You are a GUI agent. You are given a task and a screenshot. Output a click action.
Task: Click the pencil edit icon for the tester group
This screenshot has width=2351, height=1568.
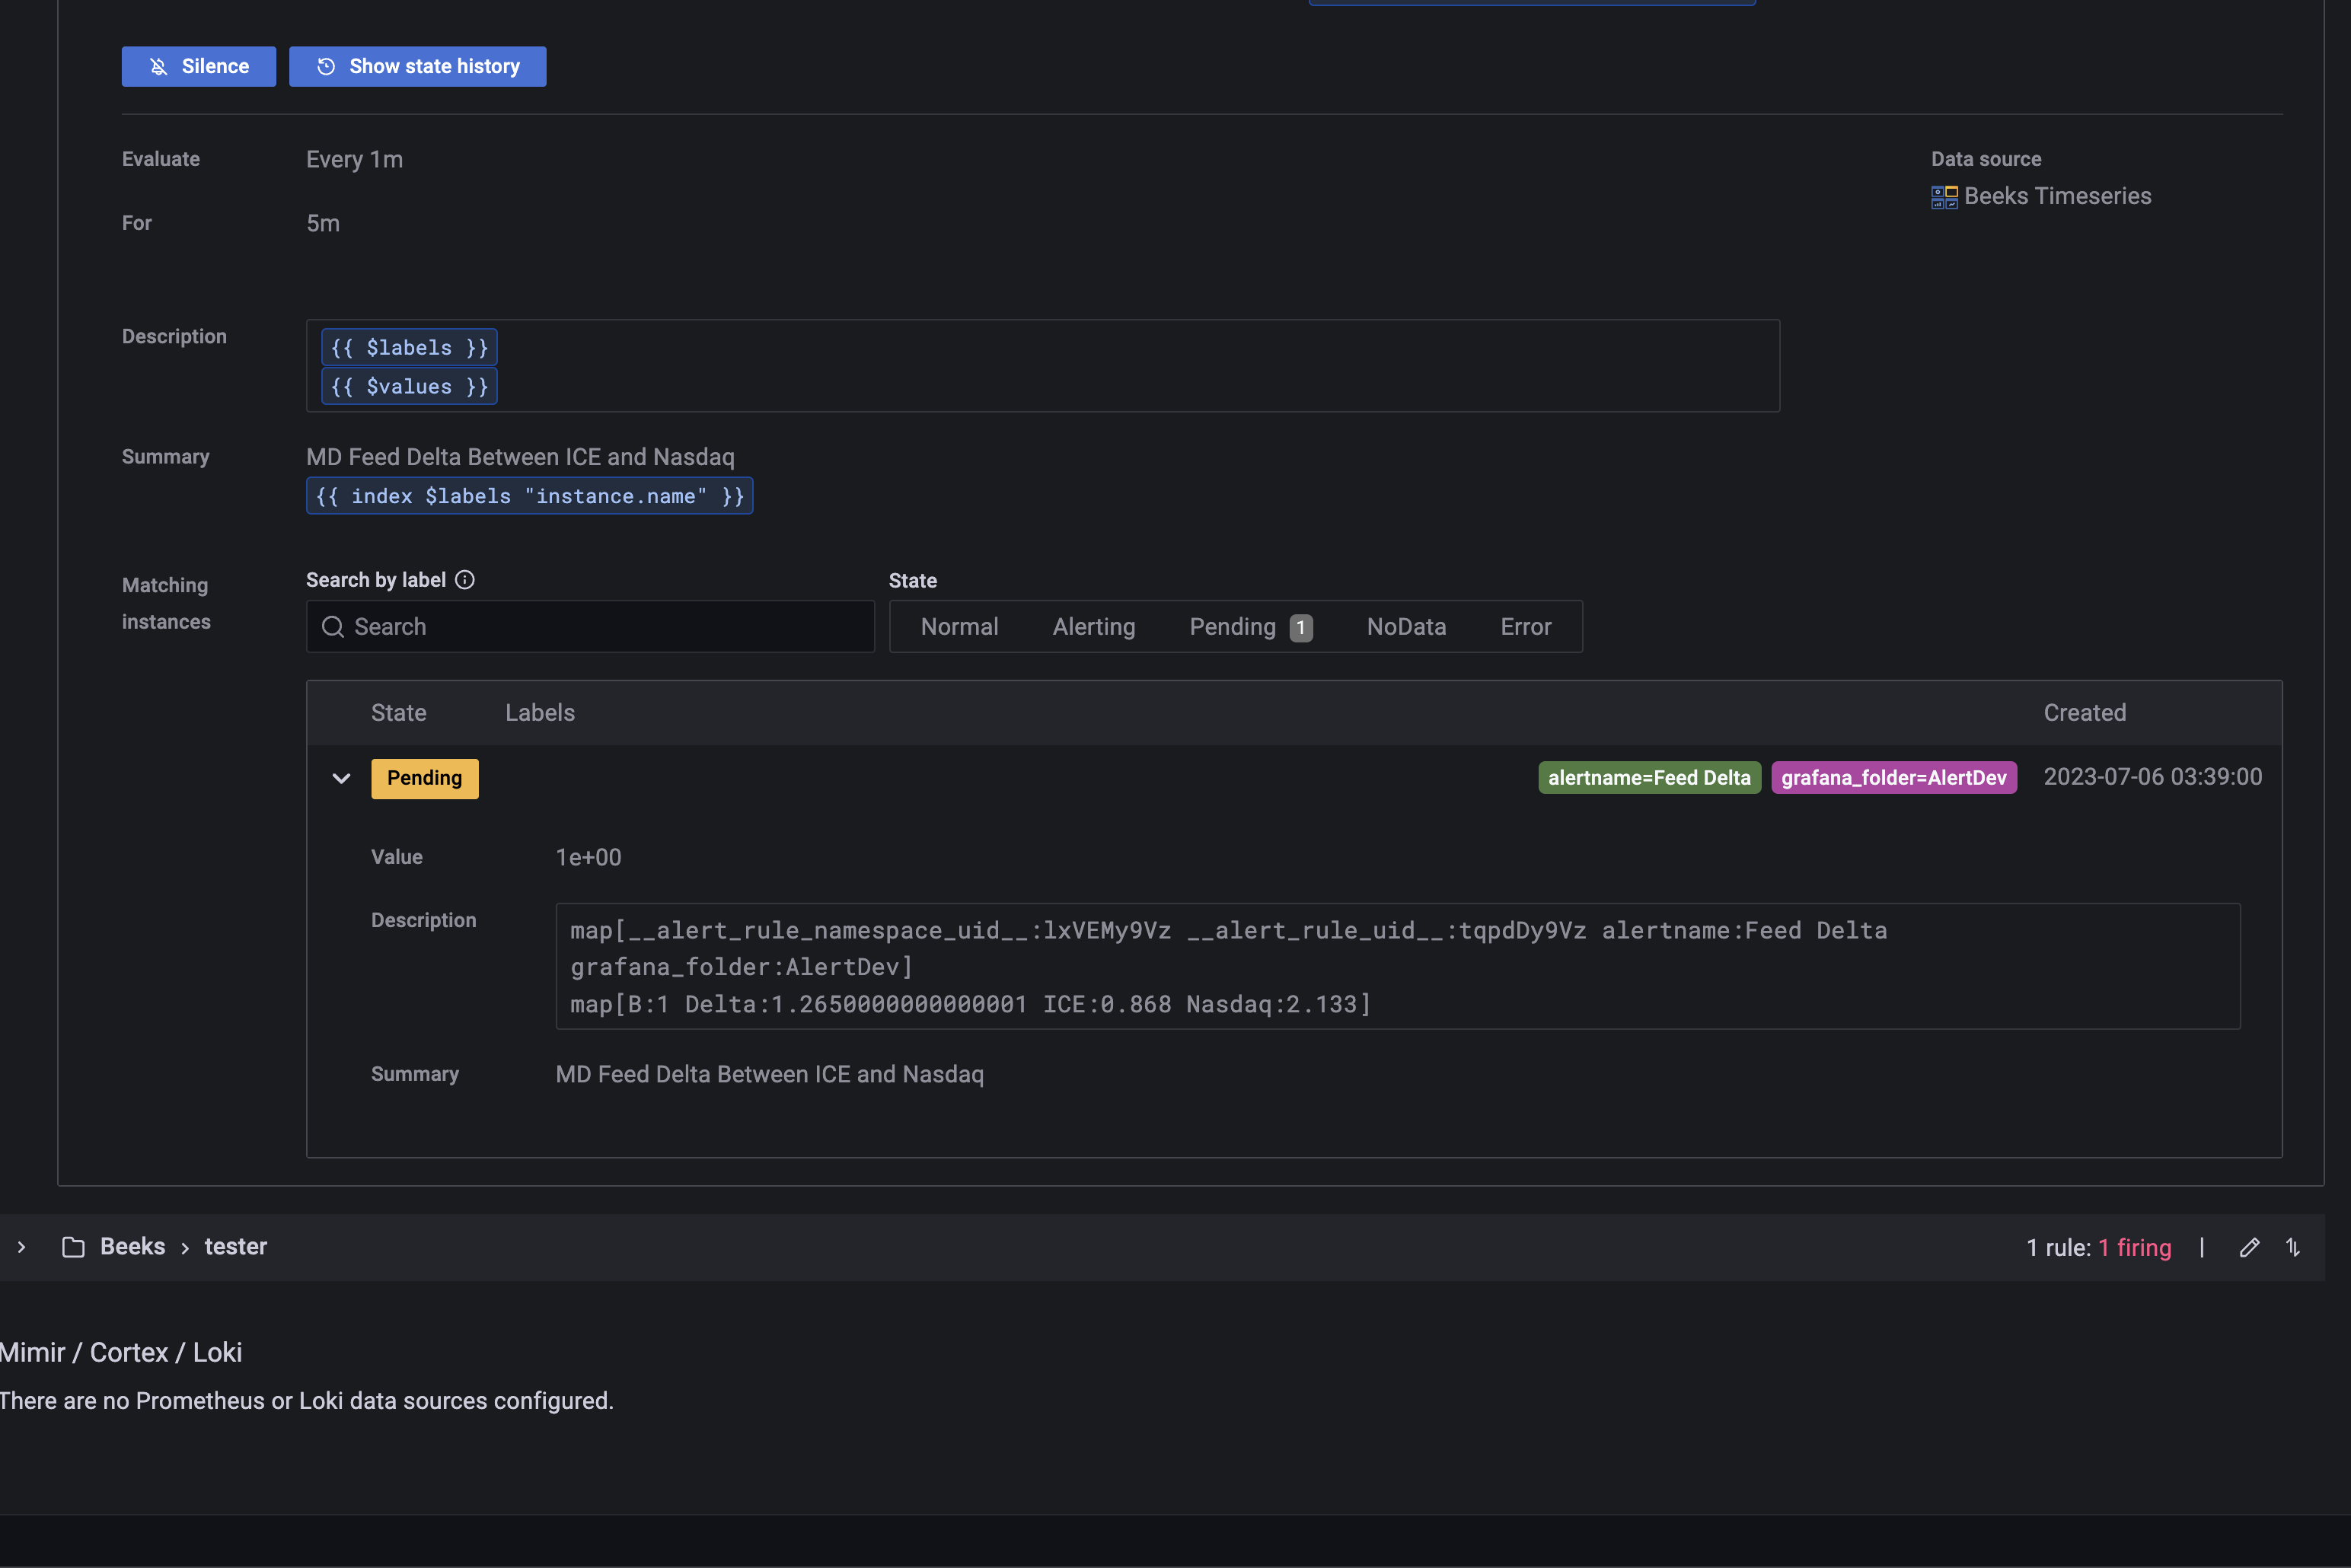tap(2249, 1247)
